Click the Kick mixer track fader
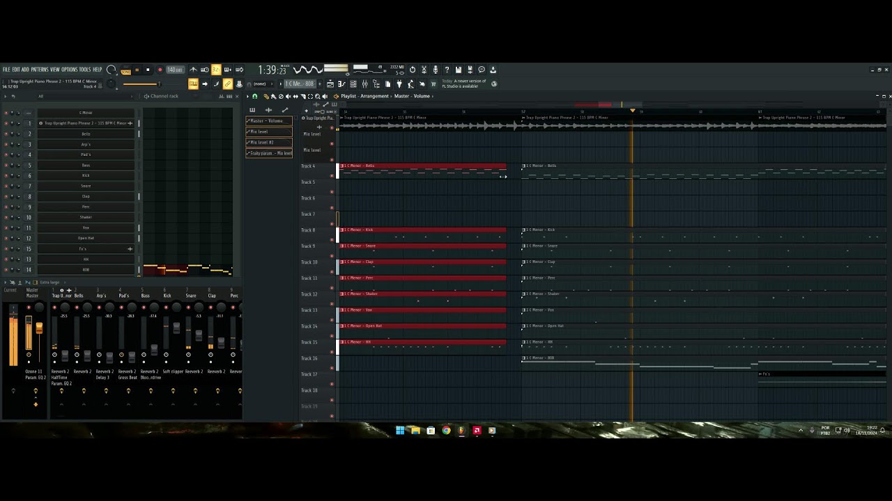The image size is (892, 501). click(x=176, y=328)
